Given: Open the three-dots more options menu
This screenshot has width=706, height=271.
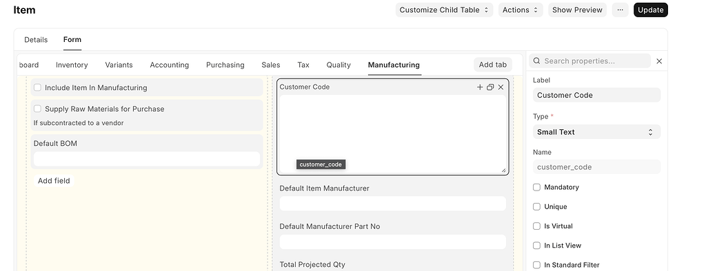Looking at the screenshot, I should coord(620,10).
